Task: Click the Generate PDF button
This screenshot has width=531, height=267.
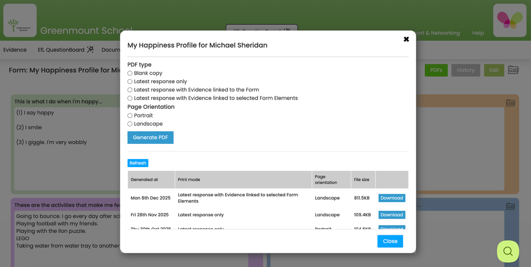Action: point(150,137)
